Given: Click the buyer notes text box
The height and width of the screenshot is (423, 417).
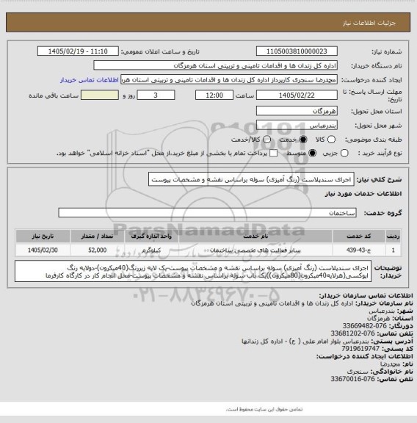Looking at the screenshot, I should click(193, 272).
